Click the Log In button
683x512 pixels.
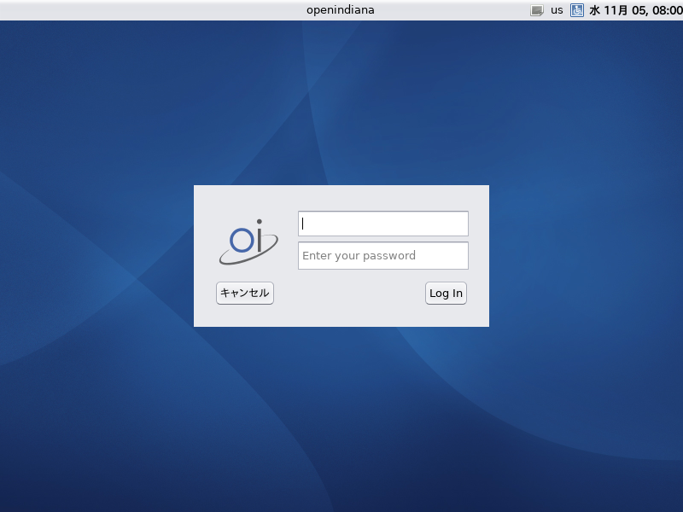[x=446, y=293]
